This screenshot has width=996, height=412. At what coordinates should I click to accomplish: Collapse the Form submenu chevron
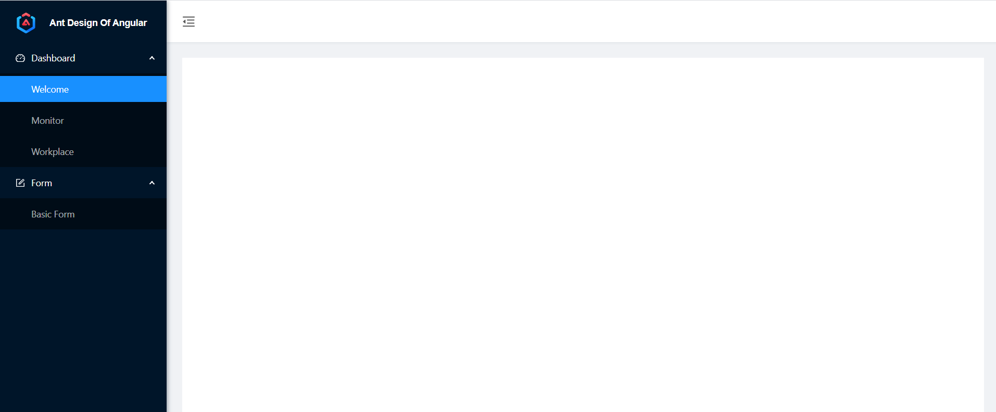[152, 183]
